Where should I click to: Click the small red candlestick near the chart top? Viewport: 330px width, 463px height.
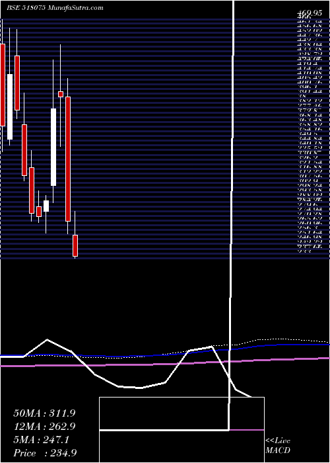(61, 94)
